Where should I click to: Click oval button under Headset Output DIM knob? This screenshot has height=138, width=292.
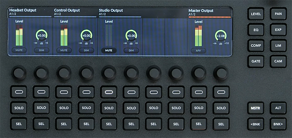tap(41, 92)
